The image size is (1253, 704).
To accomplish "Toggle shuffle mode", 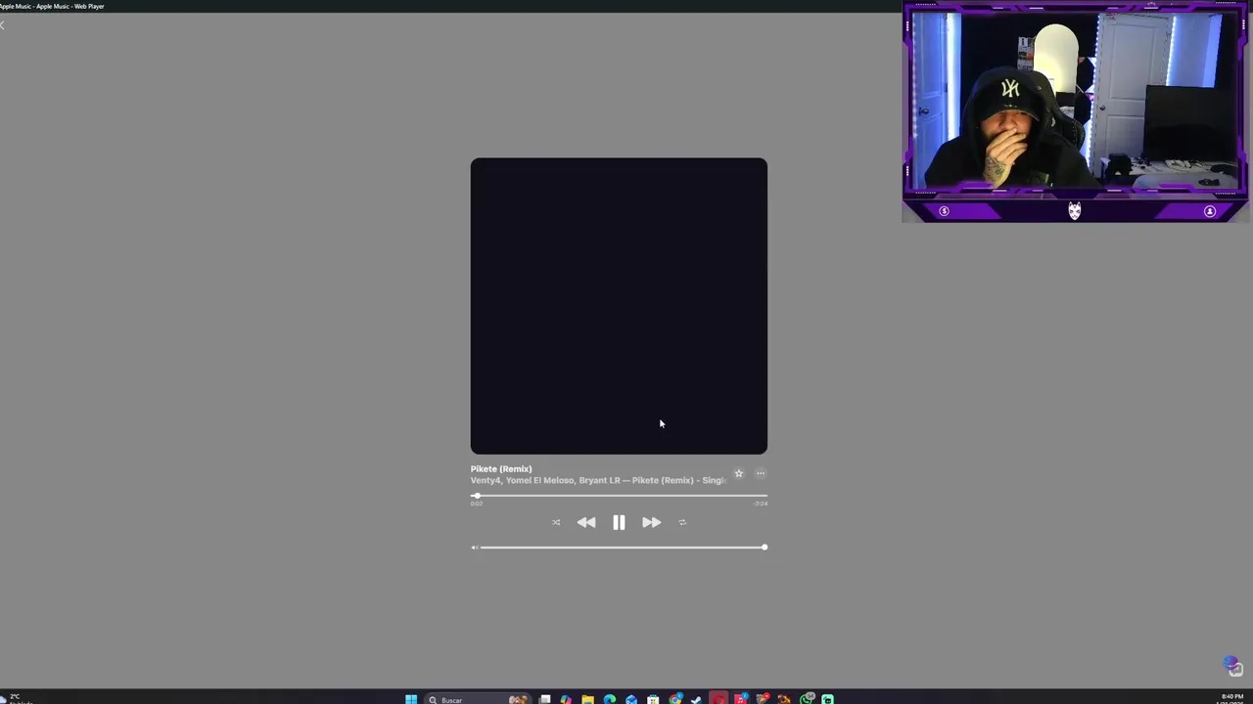I will click(556, 522).
